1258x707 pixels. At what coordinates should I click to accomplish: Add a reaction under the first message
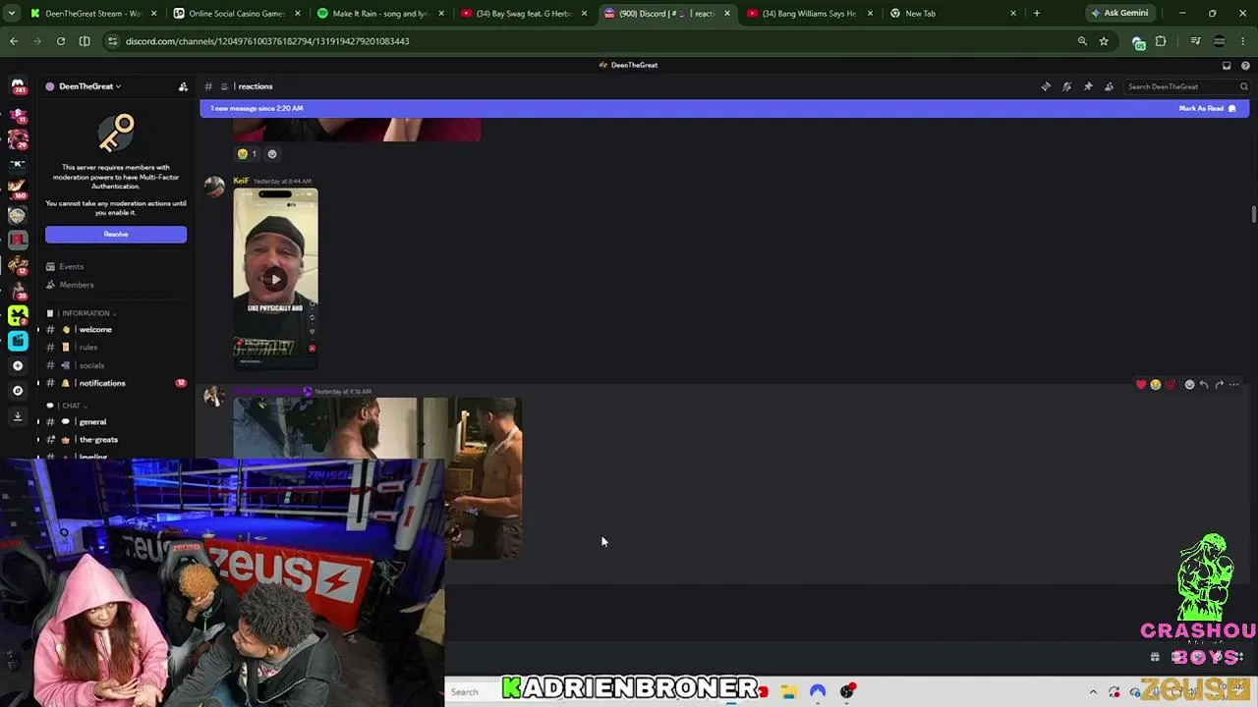pos(272,154)
